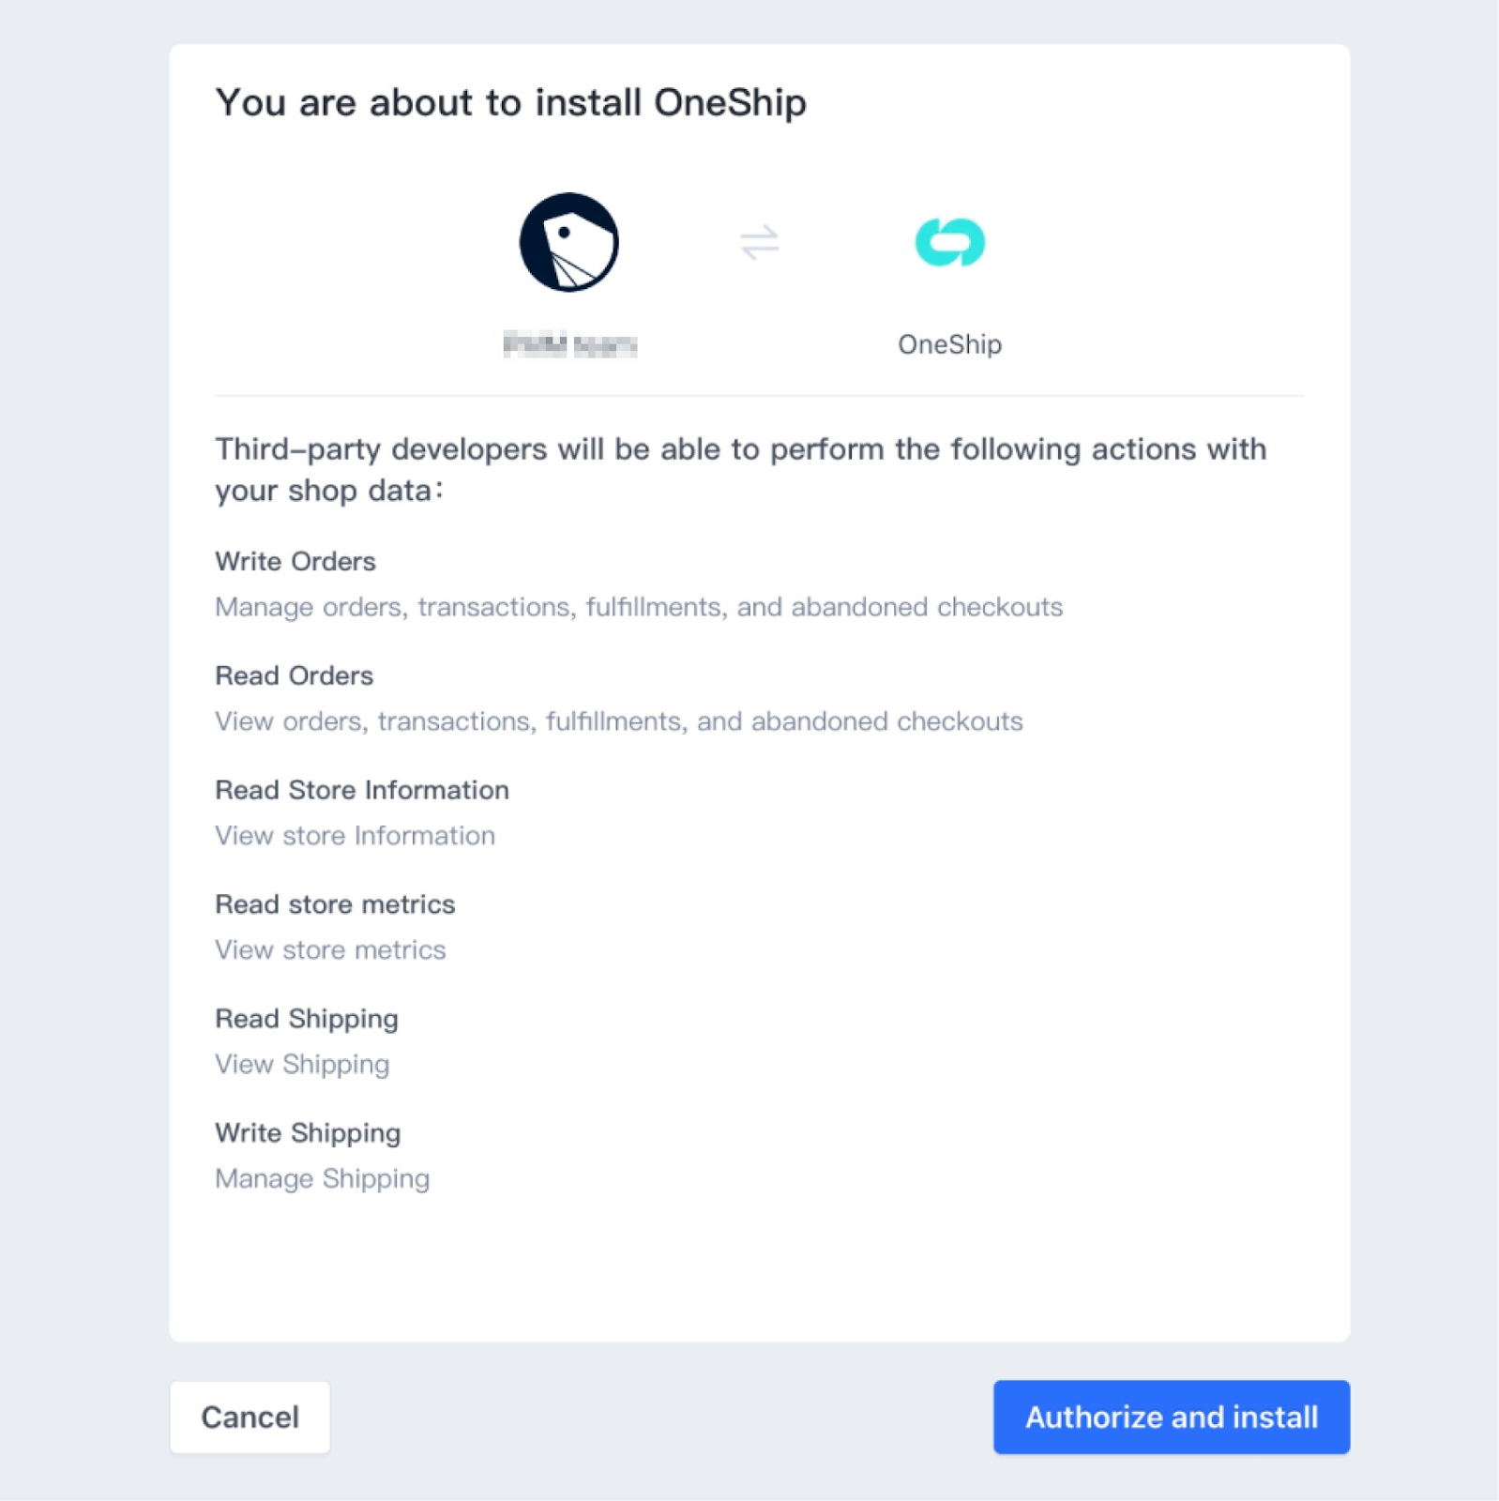Click the 'View store metrics' description
1499x1501 pixels.
[330, 950]
